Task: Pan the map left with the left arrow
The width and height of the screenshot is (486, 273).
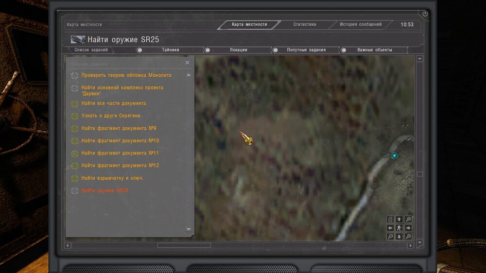Action: point(390,228)
